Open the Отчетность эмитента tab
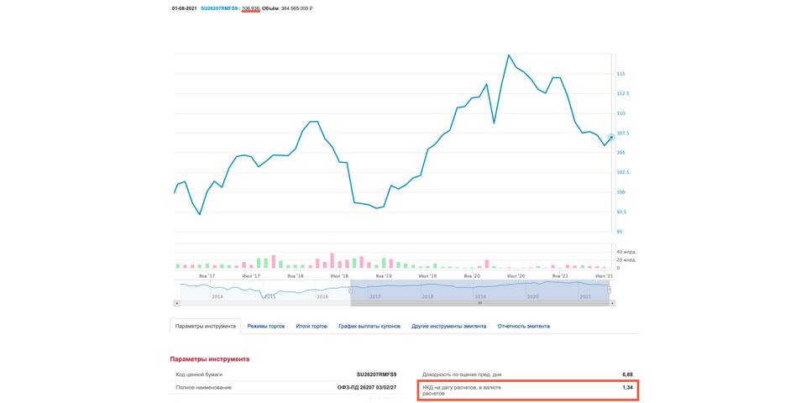This screenshot has width=806, height=403. 523,326
